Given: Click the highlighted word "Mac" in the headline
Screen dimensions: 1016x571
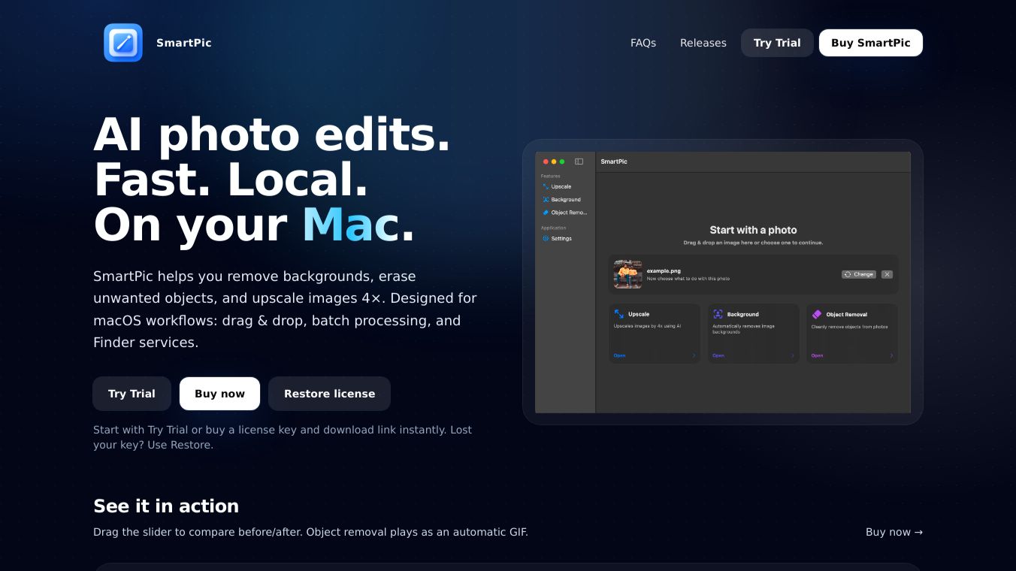Looking at the screenshot, I should point(350,224).
